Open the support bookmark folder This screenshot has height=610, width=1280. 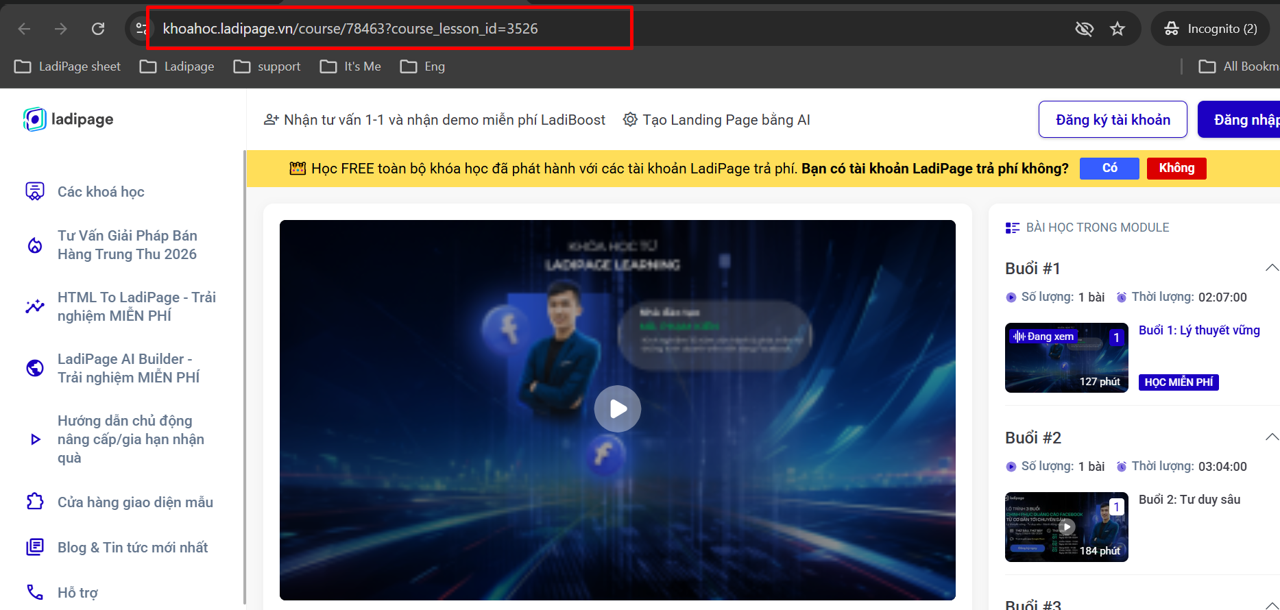pos(267,66)
